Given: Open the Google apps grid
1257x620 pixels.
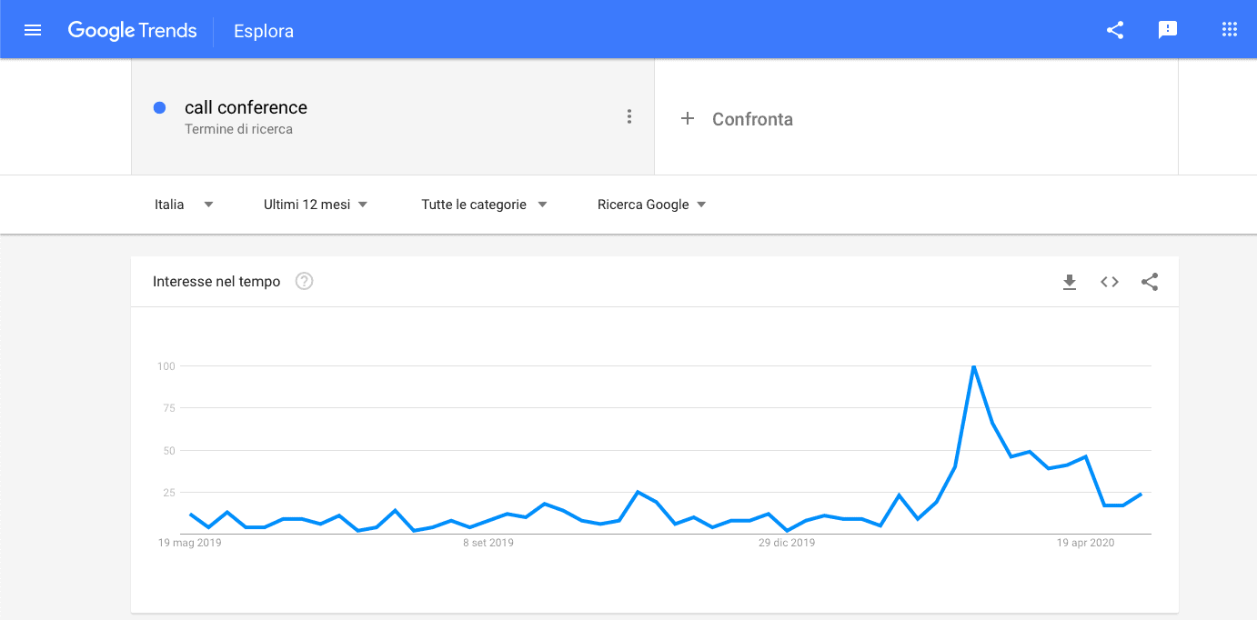Looking at the screenshot, I should 1230,30.
